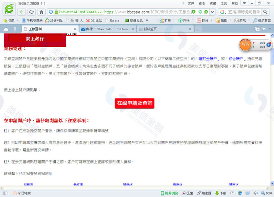Viewport: 274px width, 197px height.
Task: Open the home page icon
Action: [x=41, y=12]
